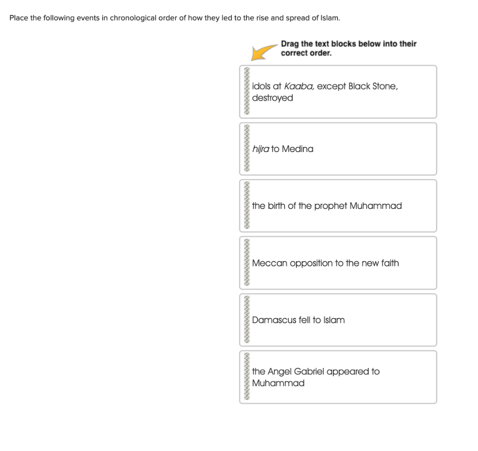Click the chronological order question prompt
Screen dimensions: 478x451
click(x=174, y=18)
